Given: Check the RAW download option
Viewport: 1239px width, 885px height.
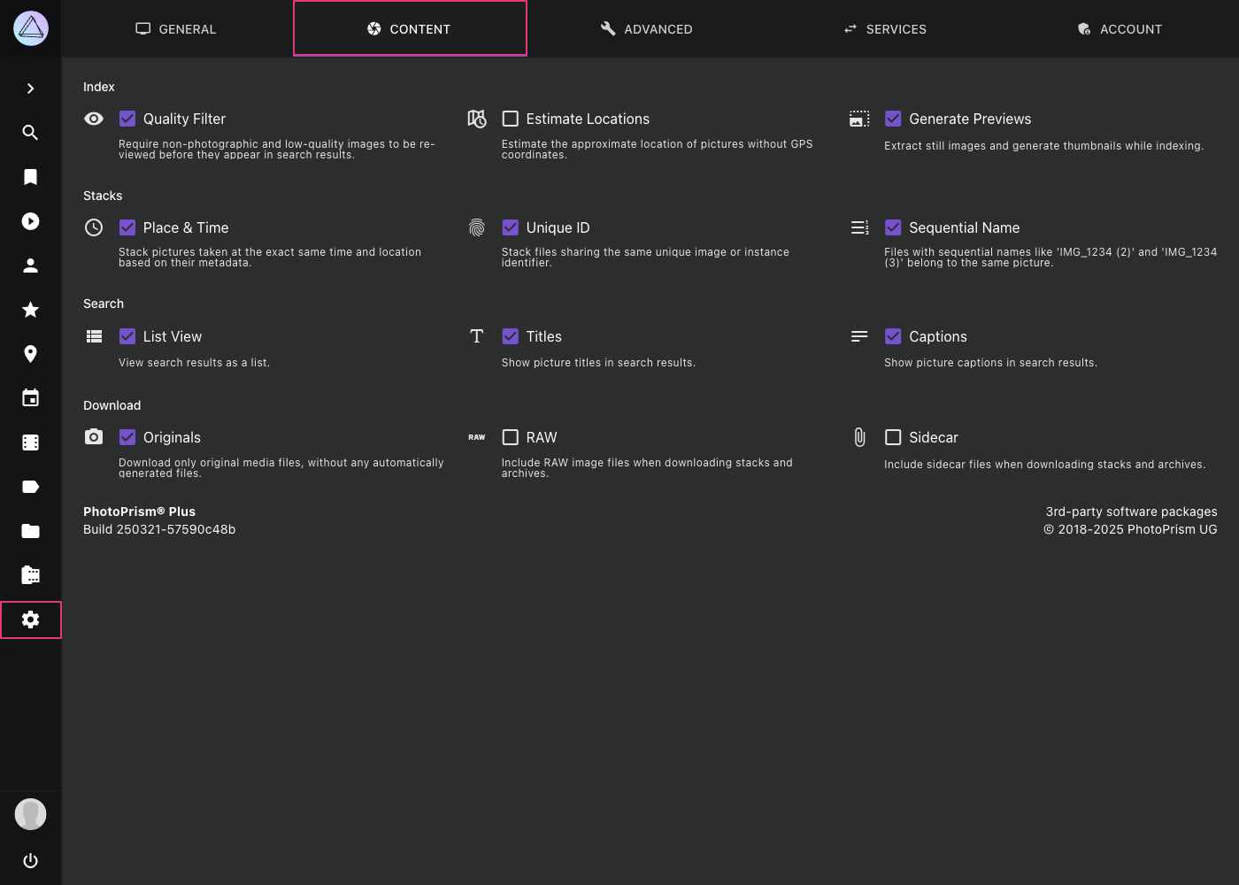Looking at the screenshot, I should point(511,437).
